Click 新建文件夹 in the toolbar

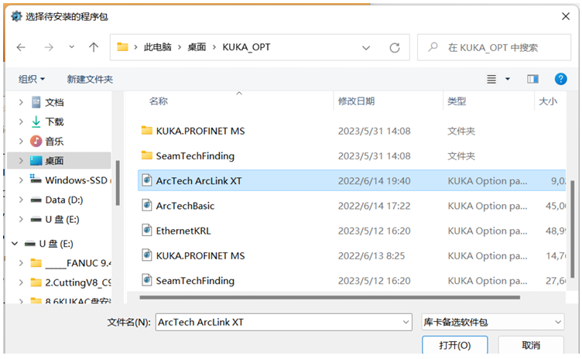click(90, 79)
